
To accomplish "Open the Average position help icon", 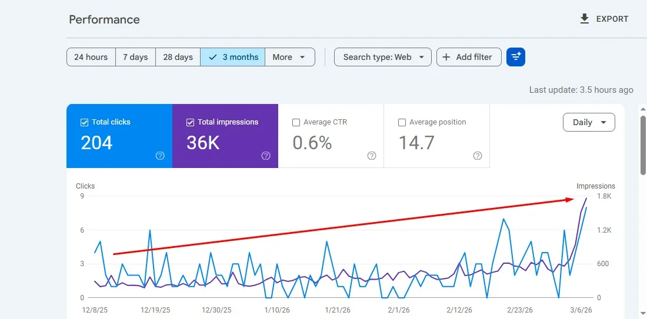I will (478, 156).
